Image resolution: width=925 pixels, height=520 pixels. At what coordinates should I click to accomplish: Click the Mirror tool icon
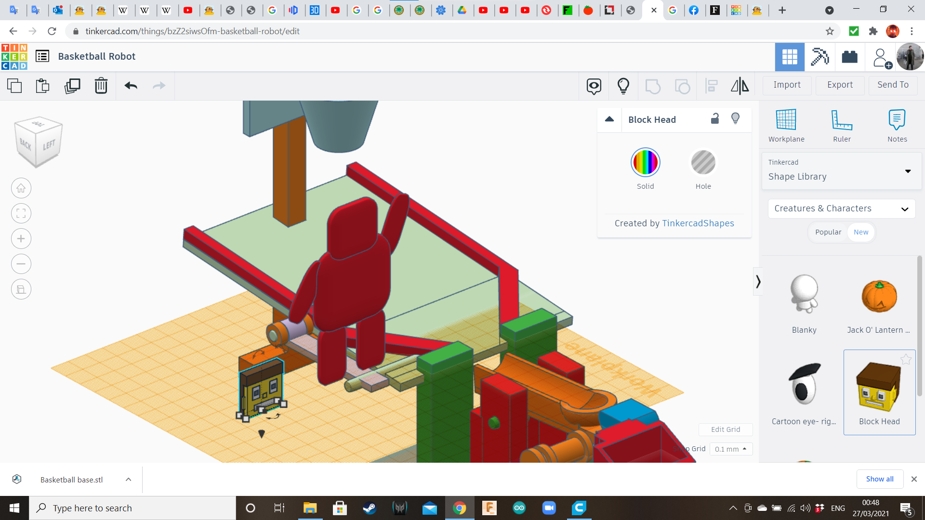740,86
